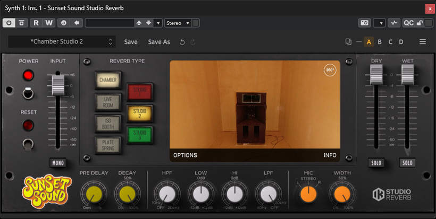Select snapshot A
The image size is (436, 219).
coord(368,42)
